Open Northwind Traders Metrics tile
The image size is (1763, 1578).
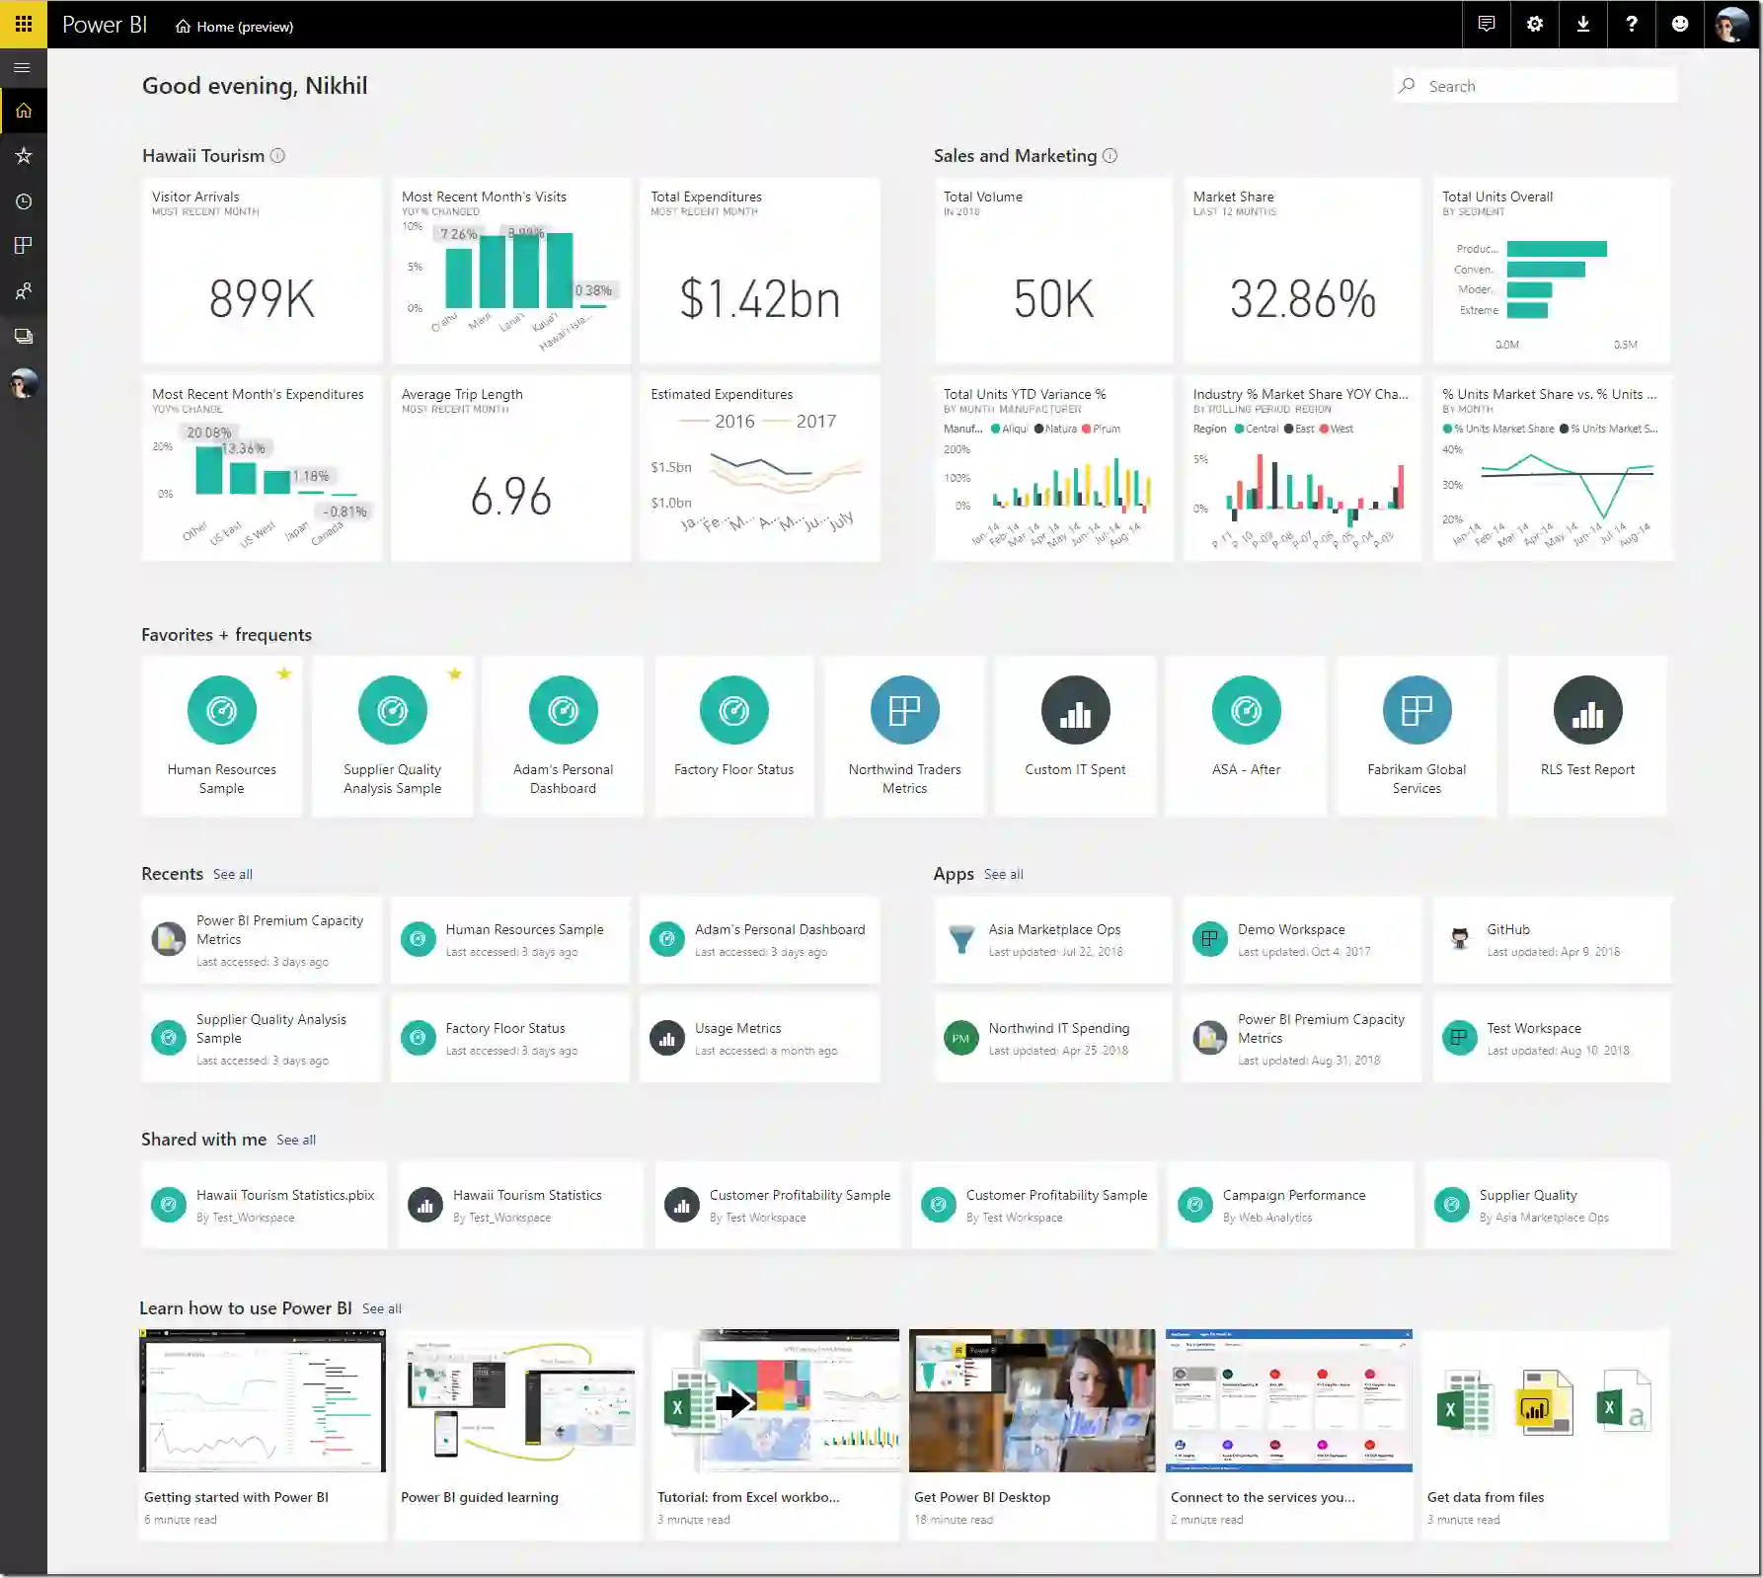click(904, 736)
